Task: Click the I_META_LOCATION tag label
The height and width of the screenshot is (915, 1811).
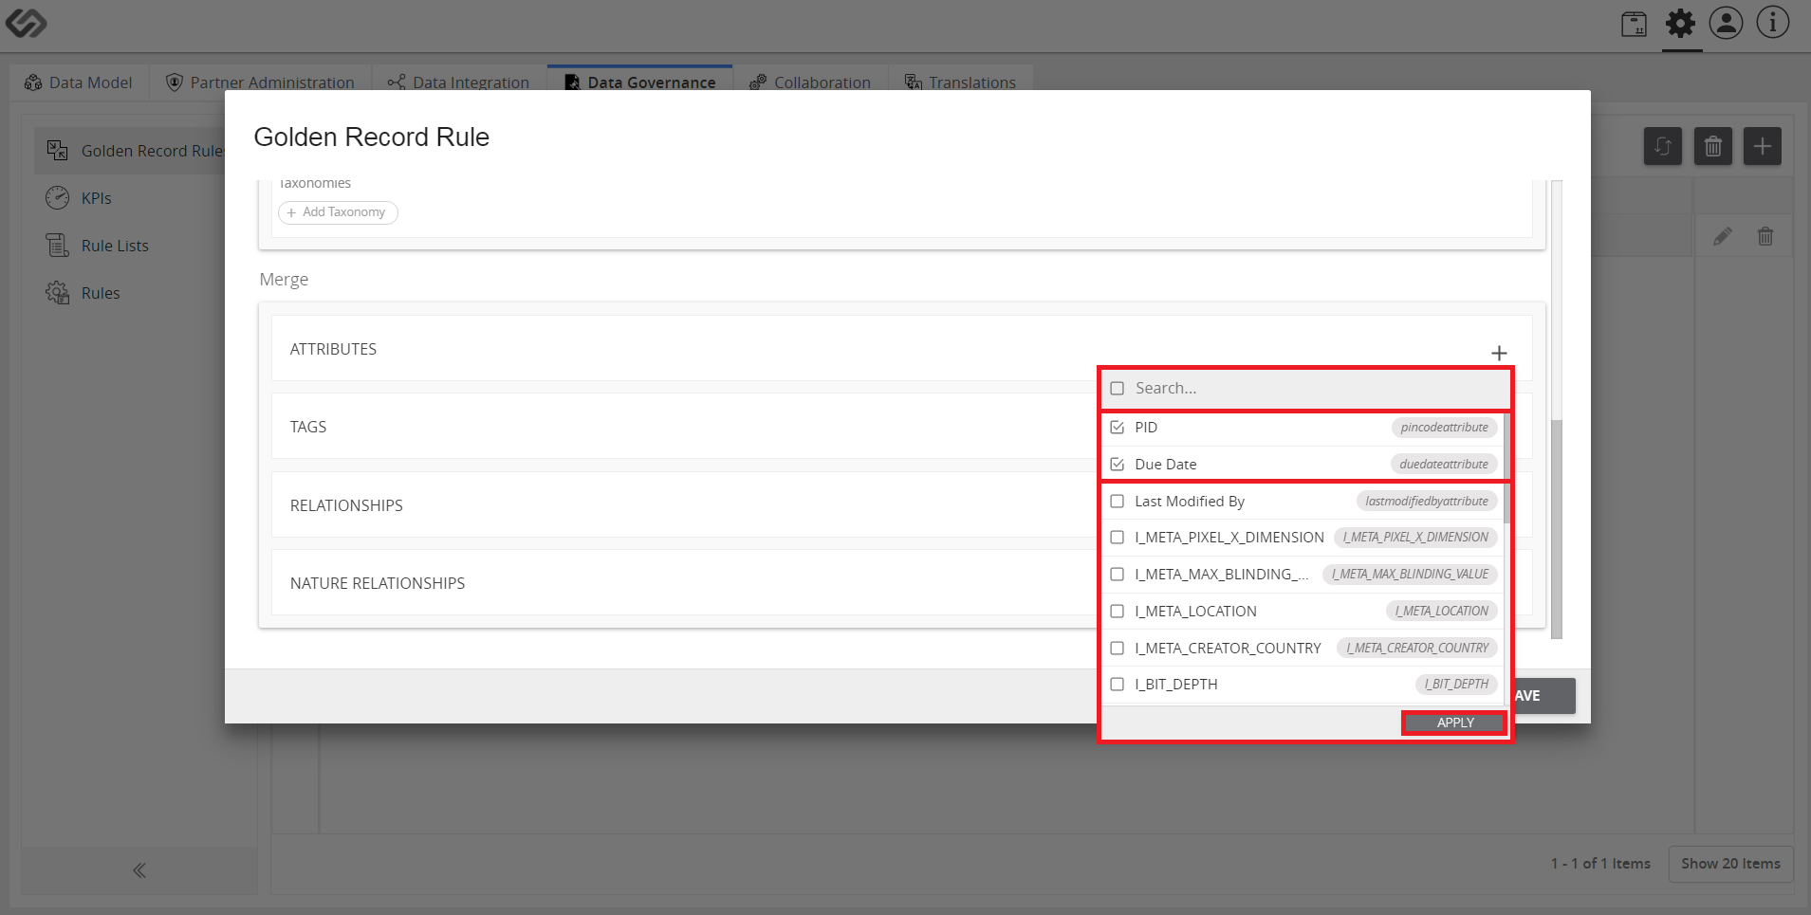Action: pyautogui.click(x=1441, y=612)
